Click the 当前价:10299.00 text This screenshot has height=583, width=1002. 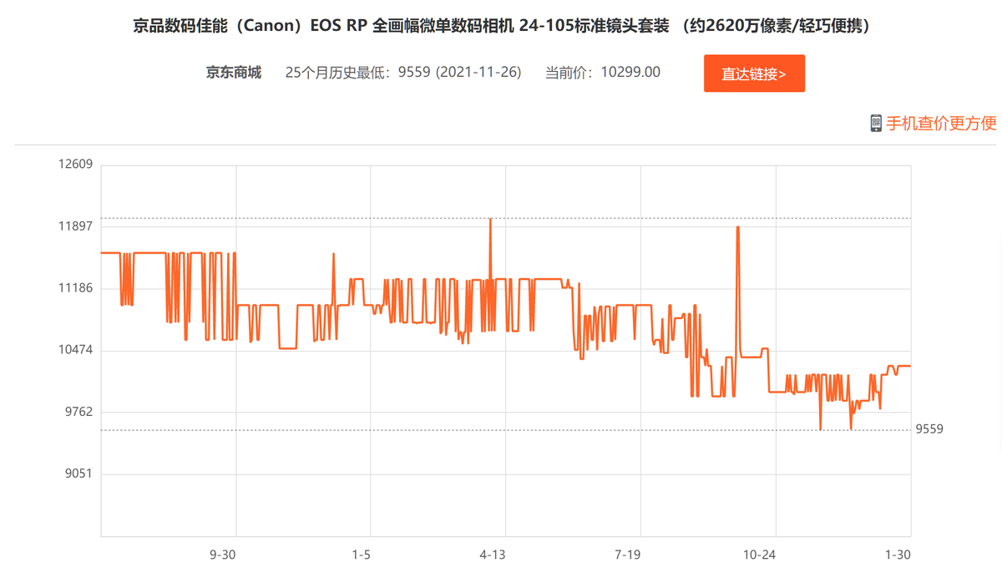(x=603, y=73)
